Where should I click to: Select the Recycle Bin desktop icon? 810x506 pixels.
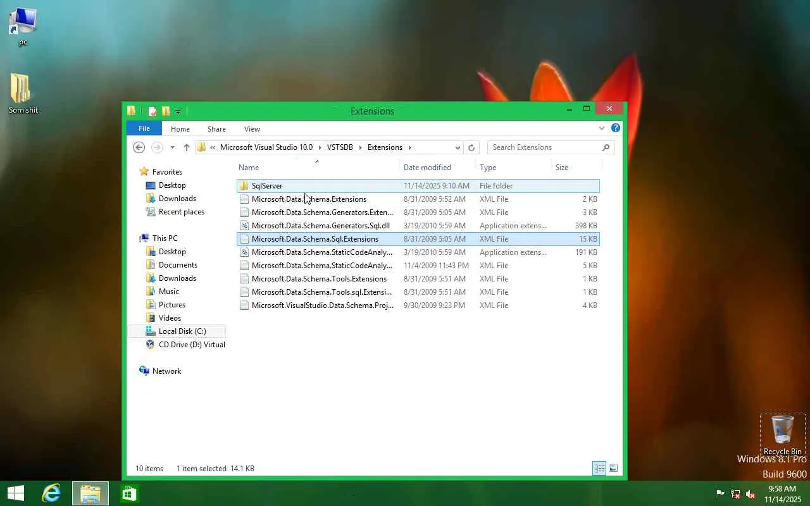click(x=783, y=435)
